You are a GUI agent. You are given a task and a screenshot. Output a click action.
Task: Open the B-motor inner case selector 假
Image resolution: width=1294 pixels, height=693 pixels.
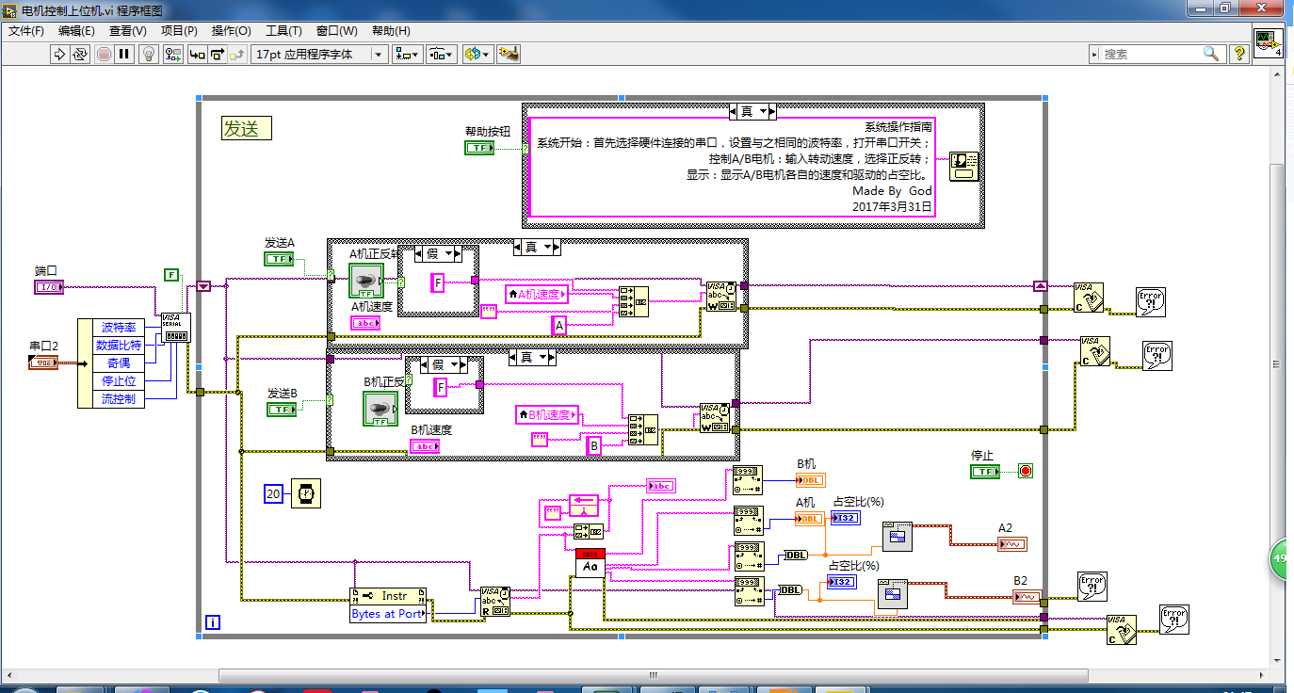tap(445, 364)
